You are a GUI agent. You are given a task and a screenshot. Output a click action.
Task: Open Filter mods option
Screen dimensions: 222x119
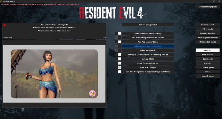pyautogui.click(x=208, y=29)
